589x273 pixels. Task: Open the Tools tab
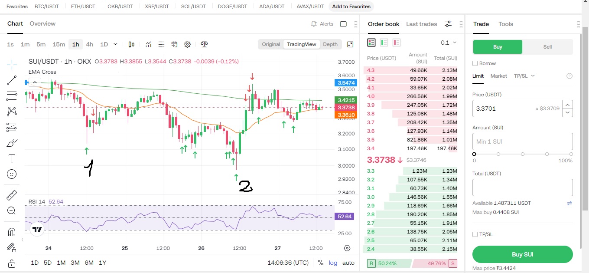point(505,24)
